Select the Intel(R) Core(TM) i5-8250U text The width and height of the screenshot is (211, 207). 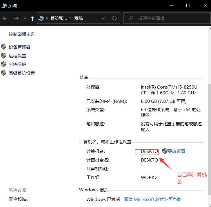[169, 87]
